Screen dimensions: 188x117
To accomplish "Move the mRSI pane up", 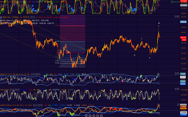I will [176, 73].
